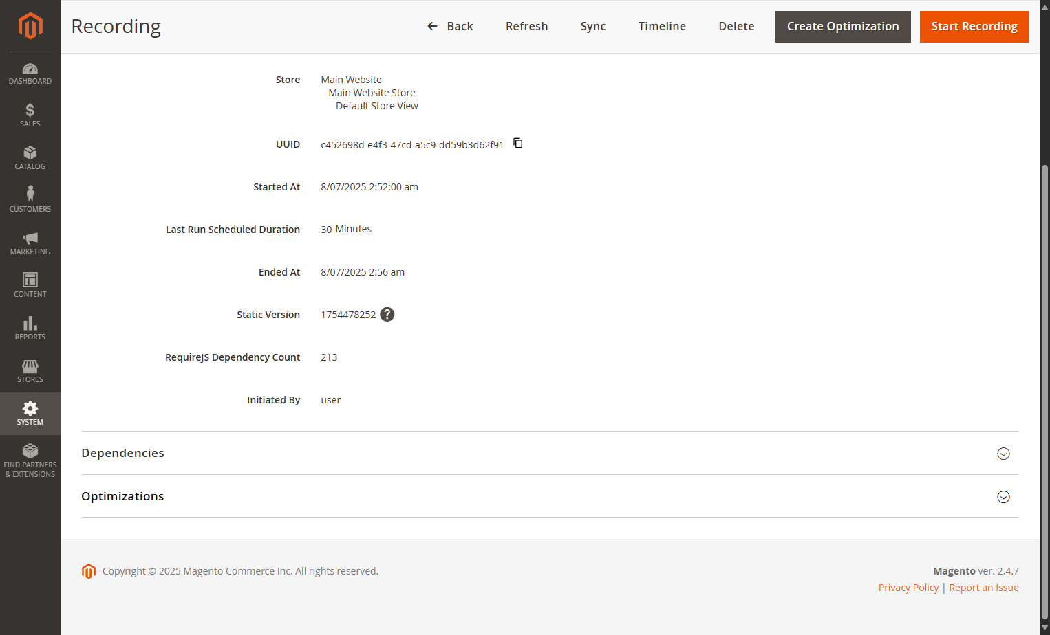Click the Static Version value 1754478252
Viewport: 1050px width, 635px height.
(x=348, y=315)
